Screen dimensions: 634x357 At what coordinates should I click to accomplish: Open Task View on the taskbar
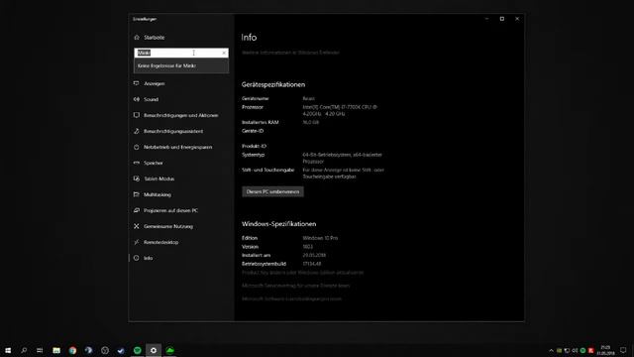click(40, 350)
